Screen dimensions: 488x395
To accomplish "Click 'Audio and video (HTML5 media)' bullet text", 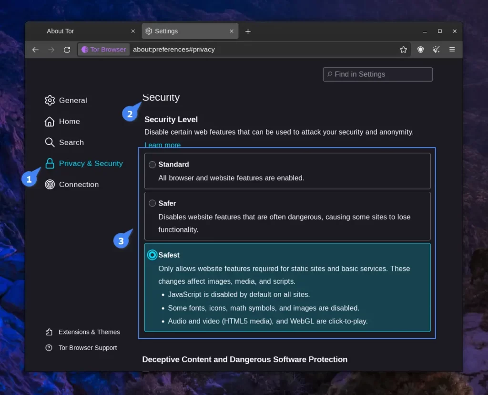I will 268,321.
